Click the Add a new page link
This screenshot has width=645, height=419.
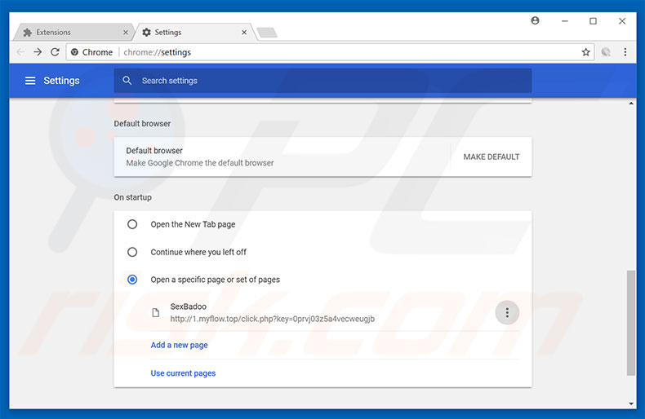click(179, 345)
